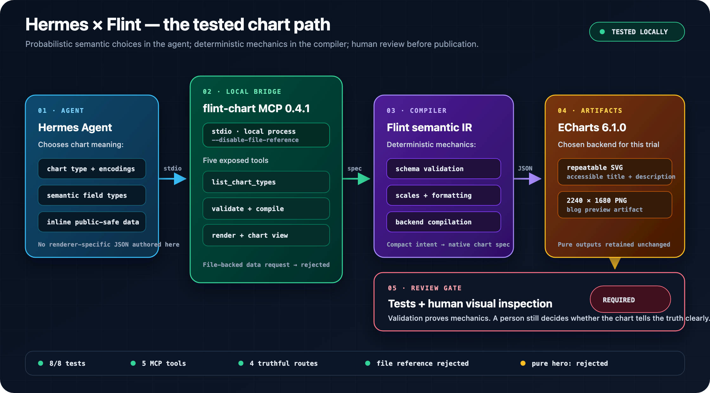
Task: Select the 'semantic field types' chip
Action: (92, 195)
